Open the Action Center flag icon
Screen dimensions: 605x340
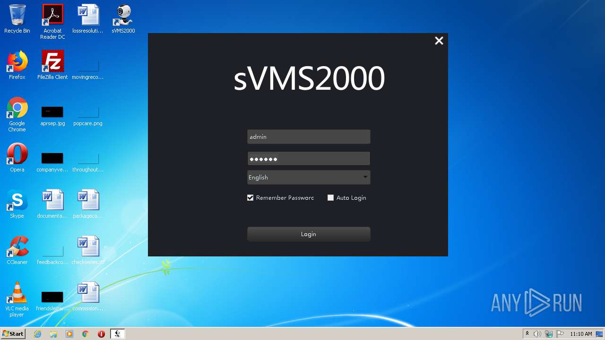point(560,334)
